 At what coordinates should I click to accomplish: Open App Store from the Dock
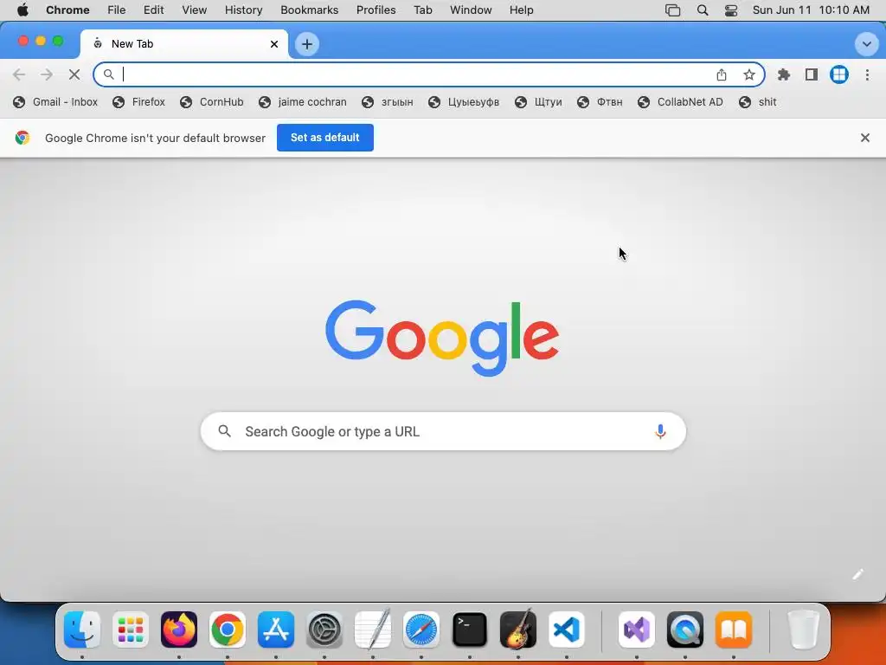point(276,629)
